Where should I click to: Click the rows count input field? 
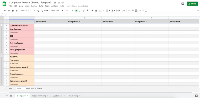tap(21, 88)
